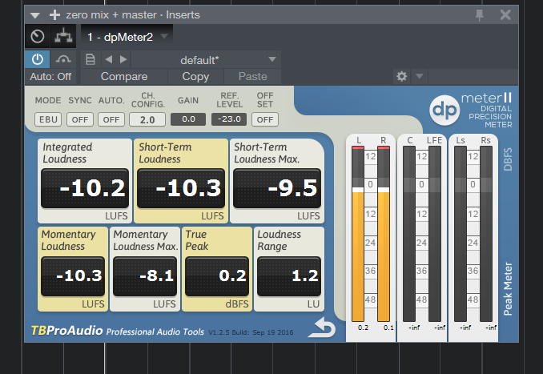Click the GAIN 0.0 value field
The image size is (543, 374).
188,119
